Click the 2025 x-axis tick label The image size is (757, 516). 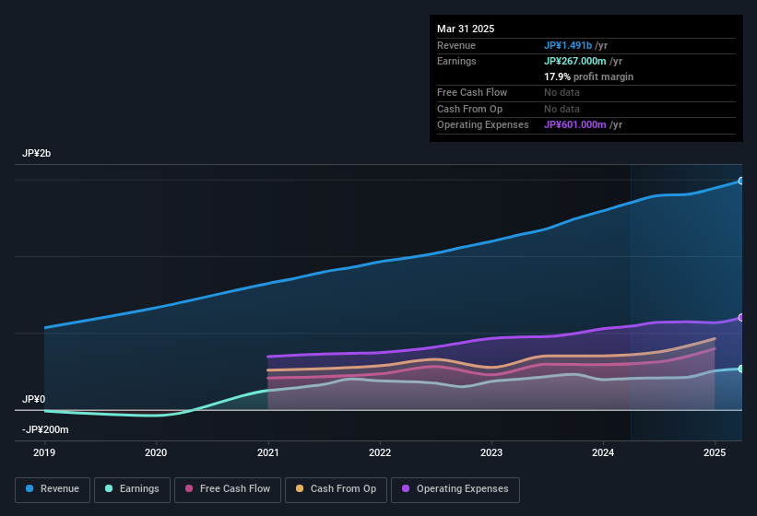[x=715, y=452]
